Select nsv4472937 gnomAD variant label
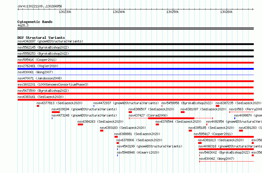 pyautogui.click(x=126, y=103)
